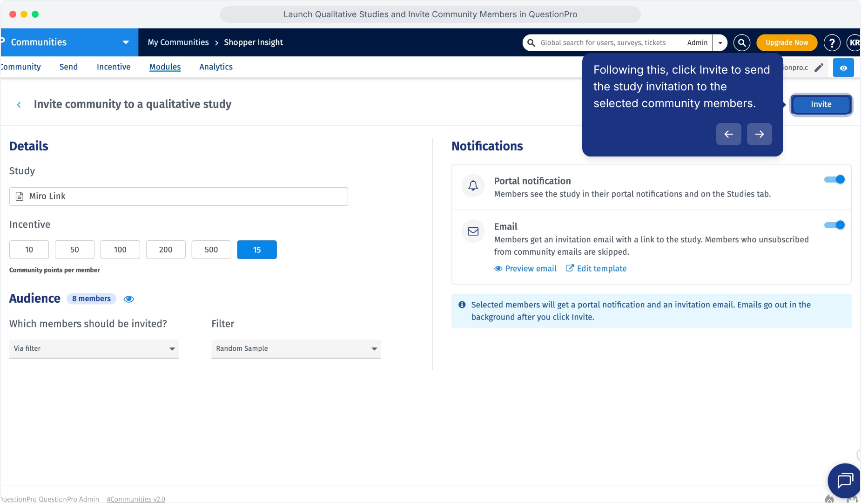The image size is (861, 503).
Task: Click the Upgrade Now button
Action: point(787,43)
